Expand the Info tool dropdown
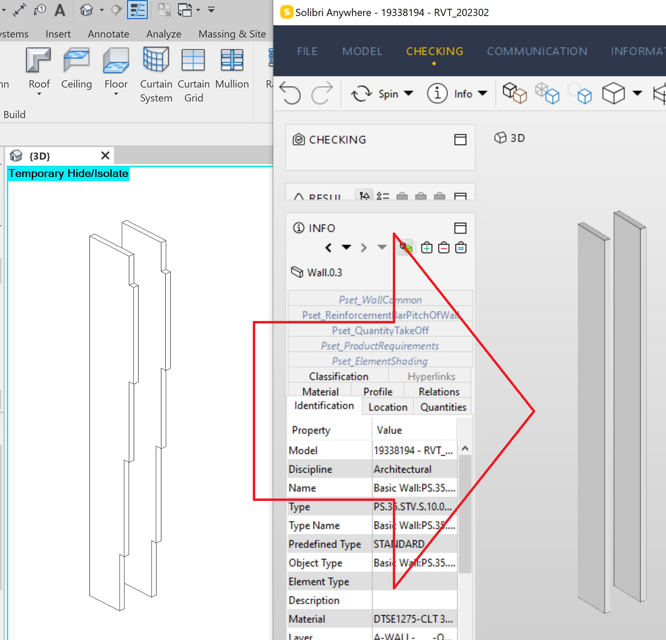666x640 pixels. (482, 93)
